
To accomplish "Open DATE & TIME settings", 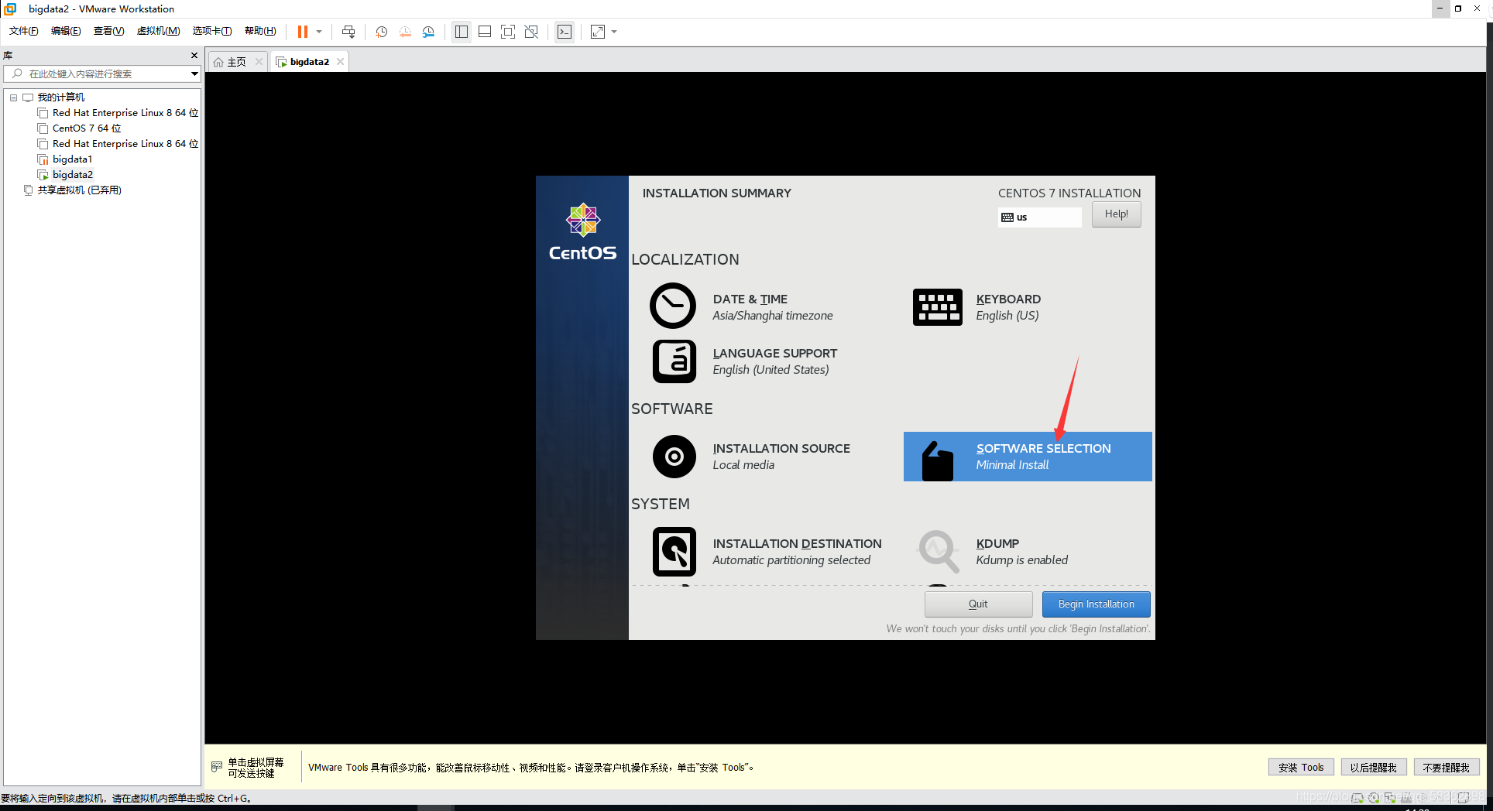I will tap(772, 306).
